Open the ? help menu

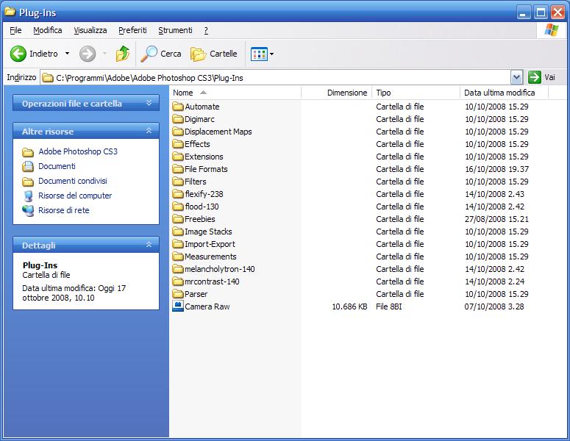click(x=206, y=30)
